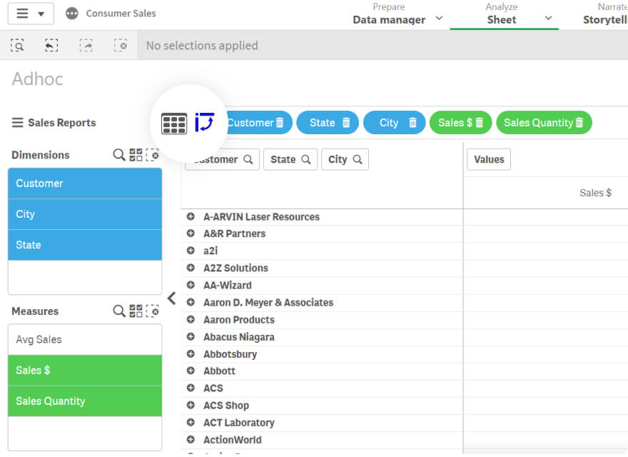The height and width of the screenshot is (457, 628).
Task: Open the Data manager dropdown chevron
Action: pyautogui.click(x=439, y=19)
